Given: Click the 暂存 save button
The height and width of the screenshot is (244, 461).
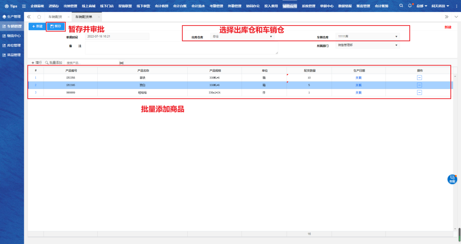Looking at the screenshot, I should [55, 26].
